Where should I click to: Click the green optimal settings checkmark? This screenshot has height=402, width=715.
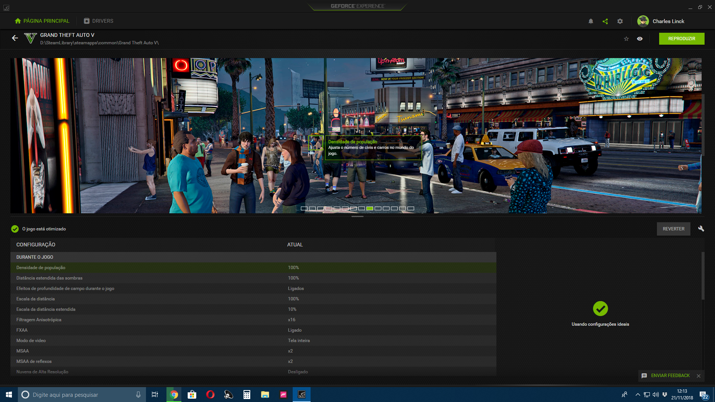(x=600, y=309)
